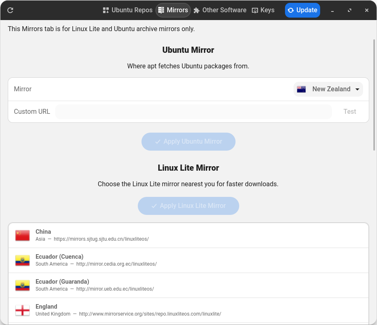The height and width of the screenshot is (325, 377).
Task: Click the blue Update button
Action: pyautogui.click(x=303, y=10)
